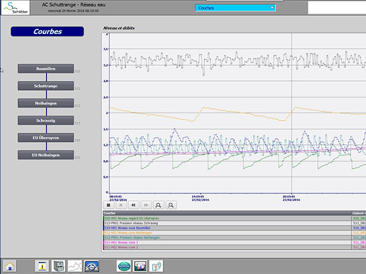The height and width of the screenshot is (274, 366).
Task: Select the S11-H01 Niveau cuve 1 row
Action: click(227, 242)
